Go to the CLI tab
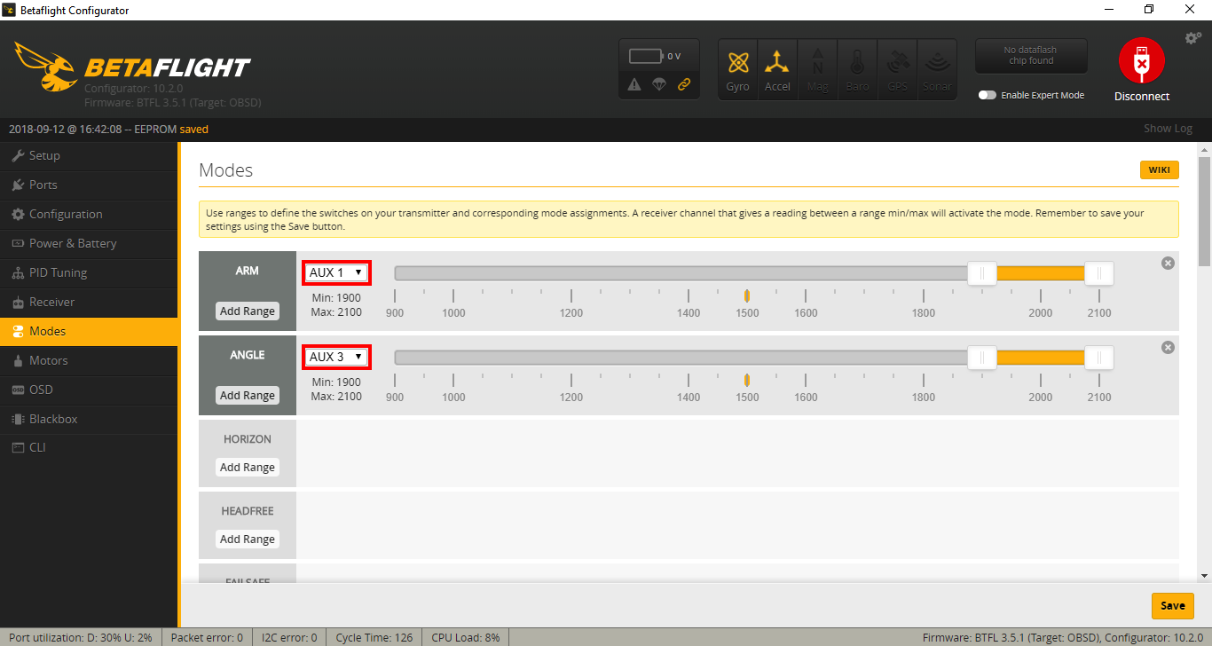Image resolution: width=1212 pixels, height=646 pixels. pyautogui.click(x=37, y=447)
